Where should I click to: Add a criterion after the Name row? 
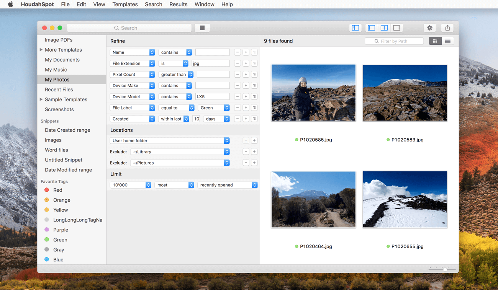pyautogui.click(x=246, y=52)
